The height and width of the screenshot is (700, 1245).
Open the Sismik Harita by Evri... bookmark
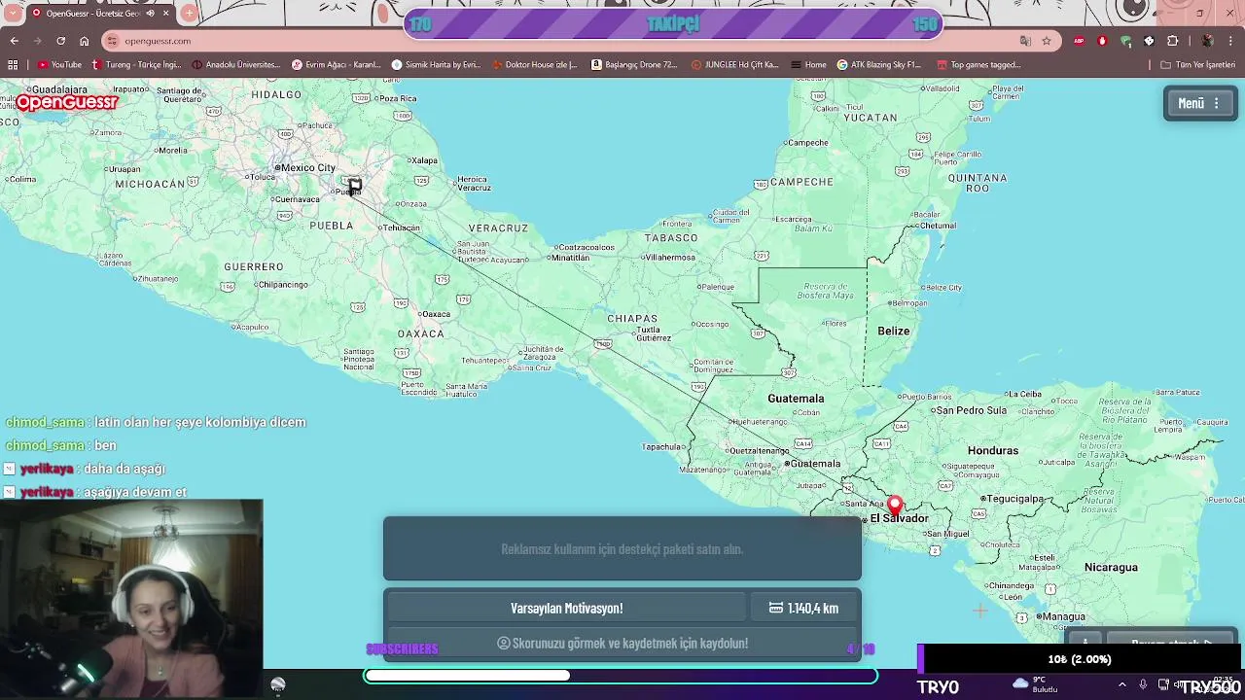(x=436, y=65)
